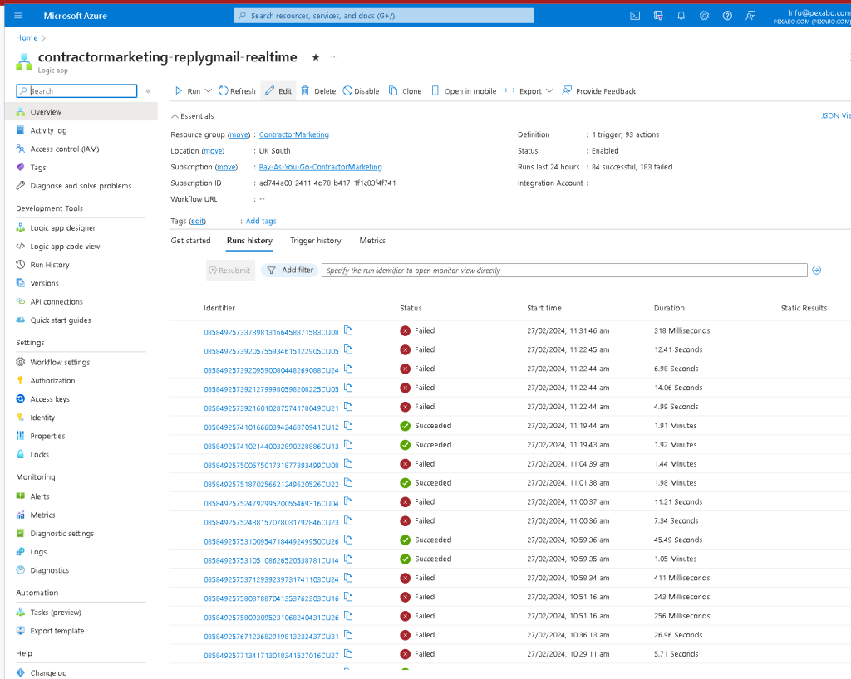Viewport: 851px width, 679px height.
Task: Switch to Get started tab
Action: click(190, 241)
